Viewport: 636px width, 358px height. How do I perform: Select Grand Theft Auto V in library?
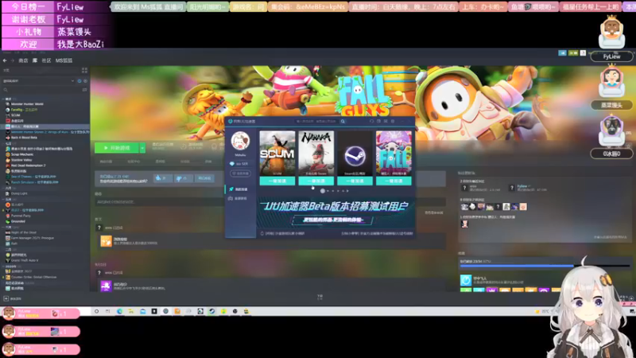pos(25,260)
